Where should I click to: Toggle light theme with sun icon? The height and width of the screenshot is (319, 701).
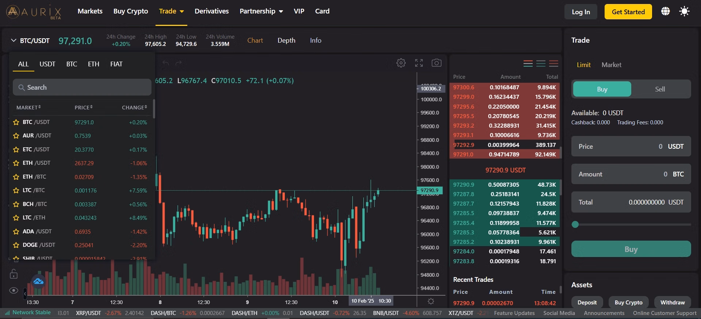point(684,11)
